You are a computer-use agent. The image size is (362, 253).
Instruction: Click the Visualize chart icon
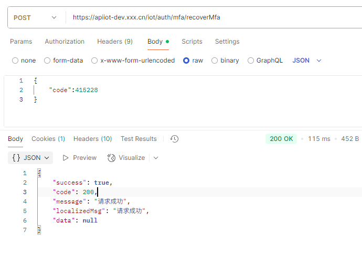pyautogui.click(x=111, y=158)
